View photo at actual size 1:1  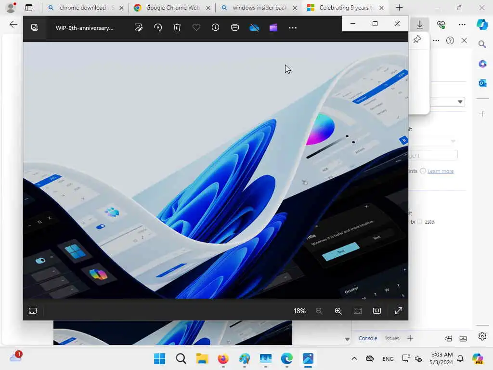[376, 311]
